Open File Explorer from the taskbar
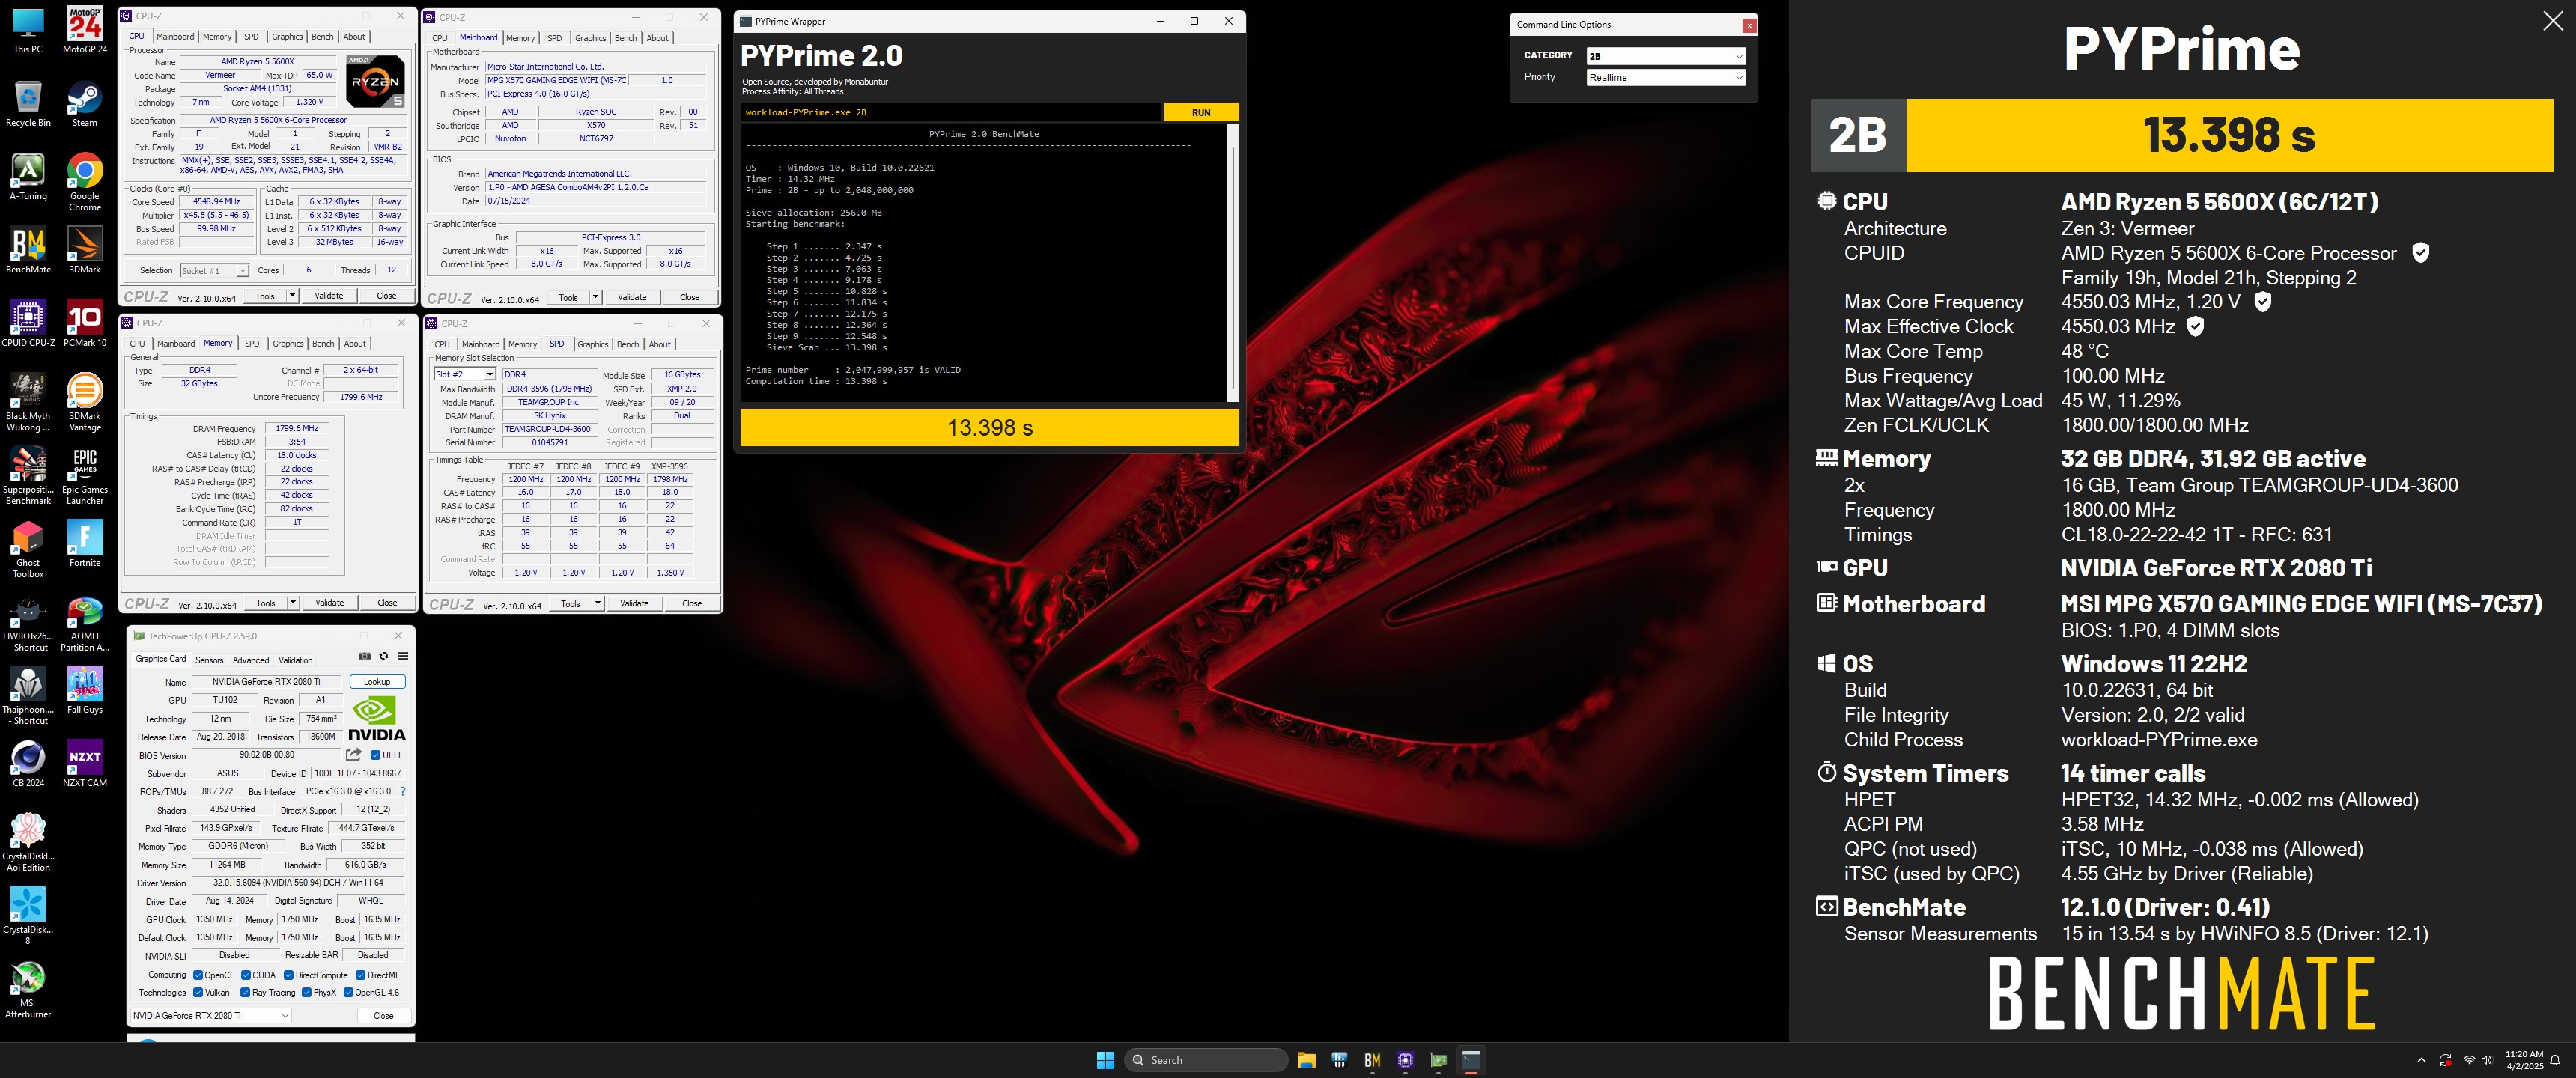Viewport: 2576px width, 1078px height. pyautogui.click(x=1306, y=1060)
